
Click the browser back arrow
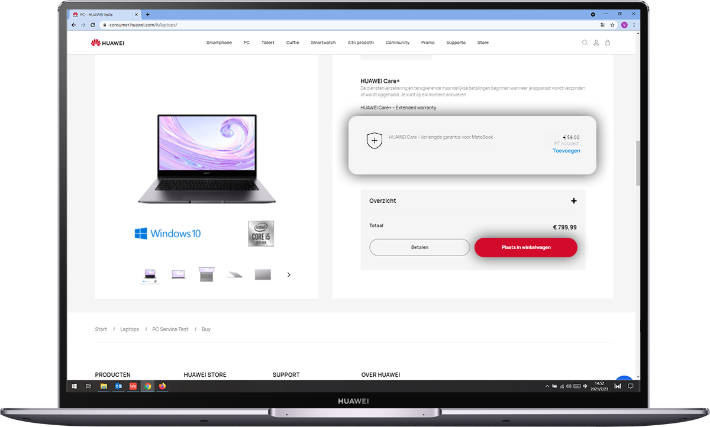(x=73, y=25)
